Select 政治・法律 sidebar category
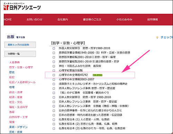Image resolution: width=173 pixels, height=134 pixels. 16,92
